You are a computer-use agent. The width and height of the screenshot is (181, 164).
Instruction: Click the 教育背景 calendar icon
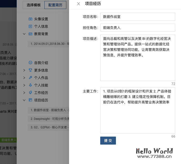pyautogui.click(x=30, y=34)
